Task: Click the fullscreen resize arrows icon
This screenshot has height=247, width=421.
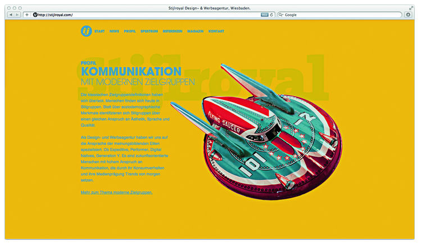Action: click(x=411, y=8)
